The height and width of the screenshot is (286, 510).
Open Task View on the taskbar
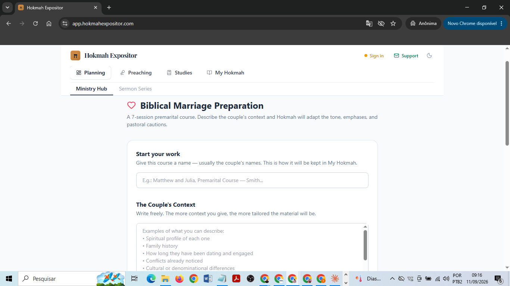[135, 279]
